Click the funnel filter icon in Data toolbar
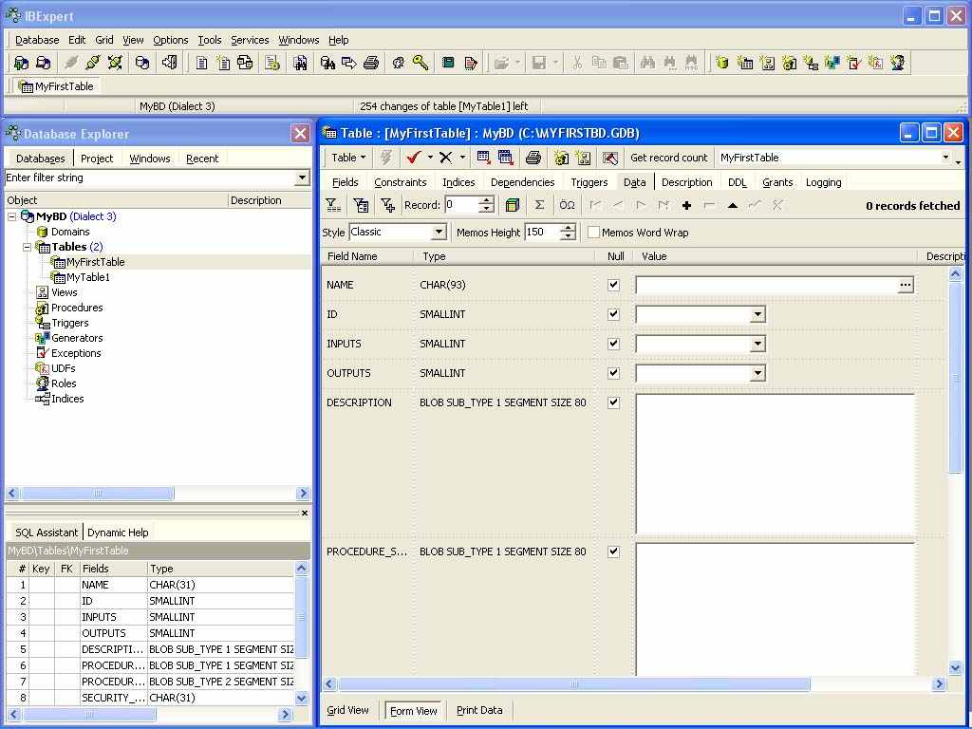Viewport: 972px width, 729px height. point(333,205)
